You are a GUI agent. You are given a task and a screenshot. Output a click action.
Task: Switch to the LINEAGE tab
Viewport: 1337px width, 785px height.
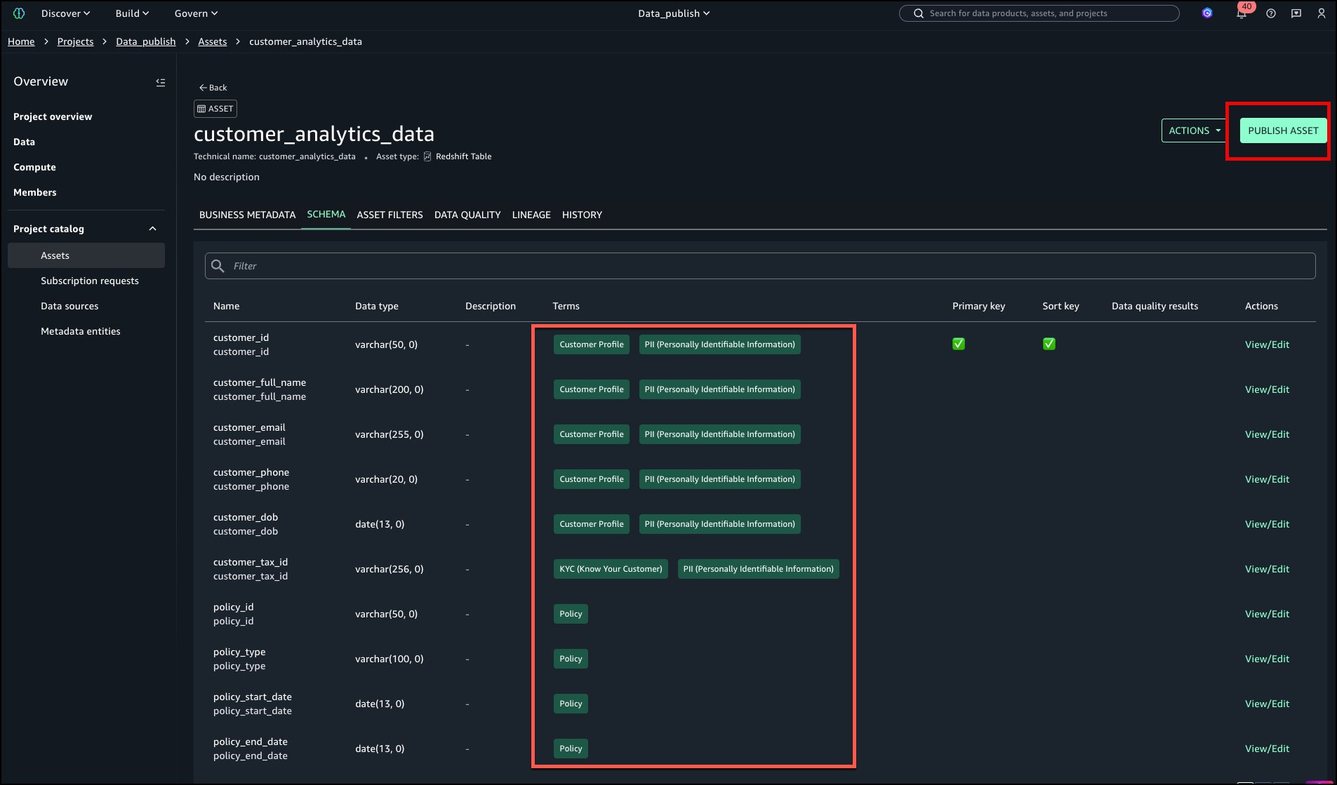531,215
